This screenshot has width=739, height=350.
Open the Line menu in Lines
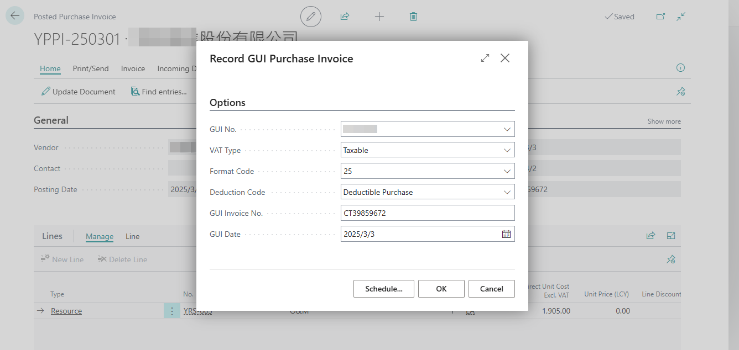[x=133, y=236]
